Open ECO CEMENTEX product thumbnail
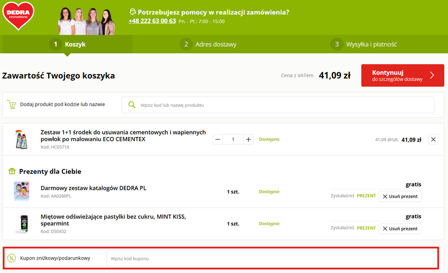The image size is (448, 273). click(x=21, y=139)
